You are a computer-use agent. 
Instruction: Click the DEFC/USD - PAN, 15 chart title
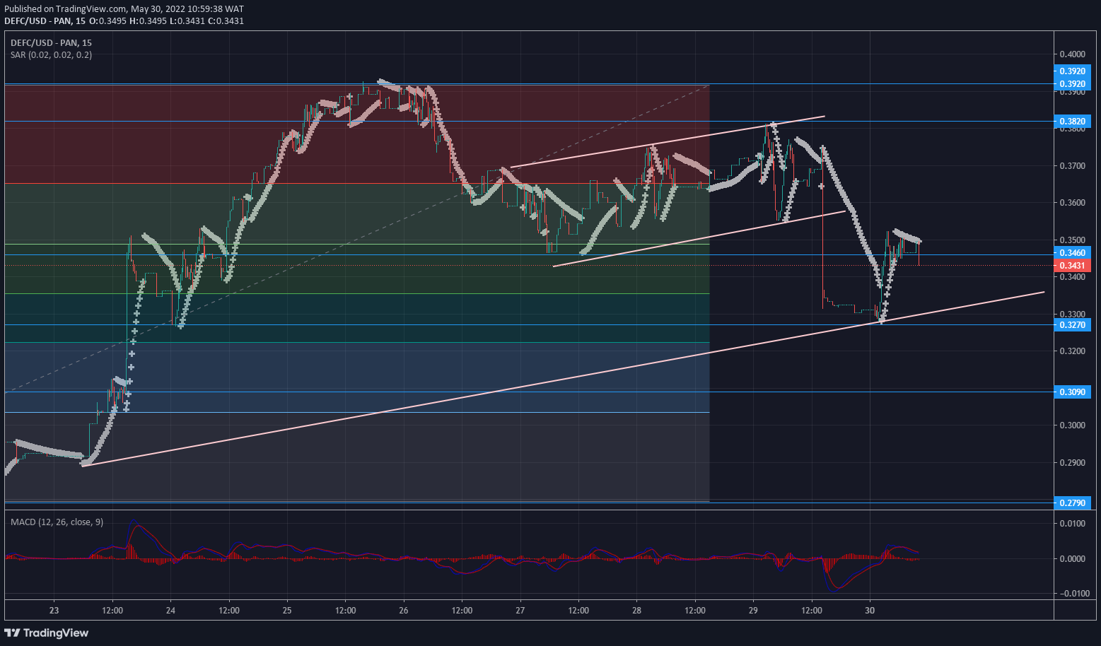pos(51,42)
